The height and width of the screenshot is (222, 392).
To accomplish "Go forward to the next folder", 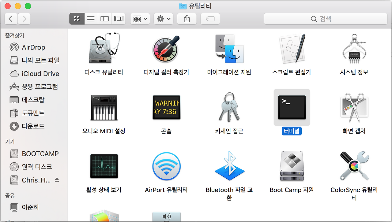I will 24,19.
